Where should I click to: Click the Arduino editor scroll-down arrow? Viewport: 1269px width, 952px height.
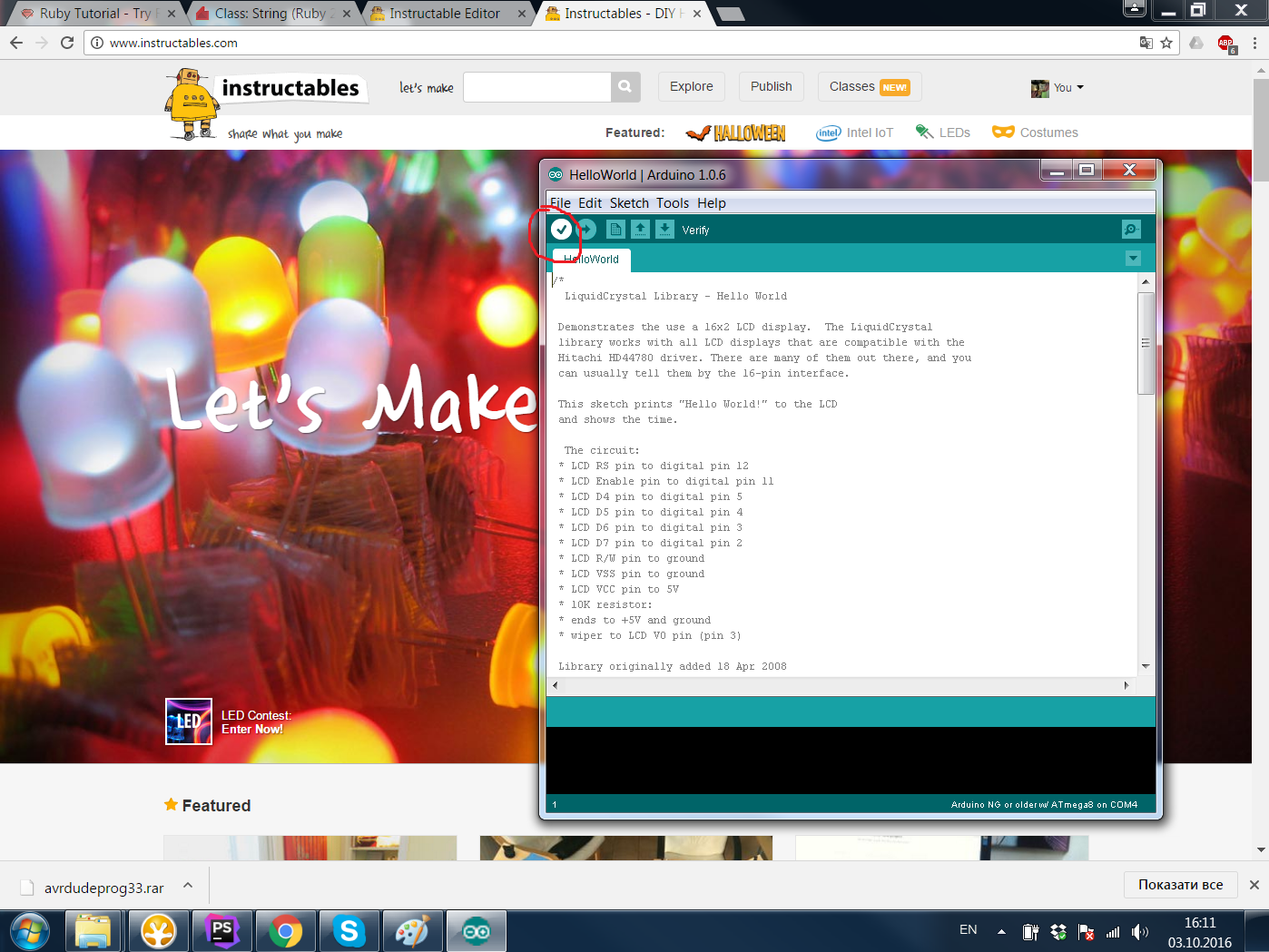point(1146,666)
